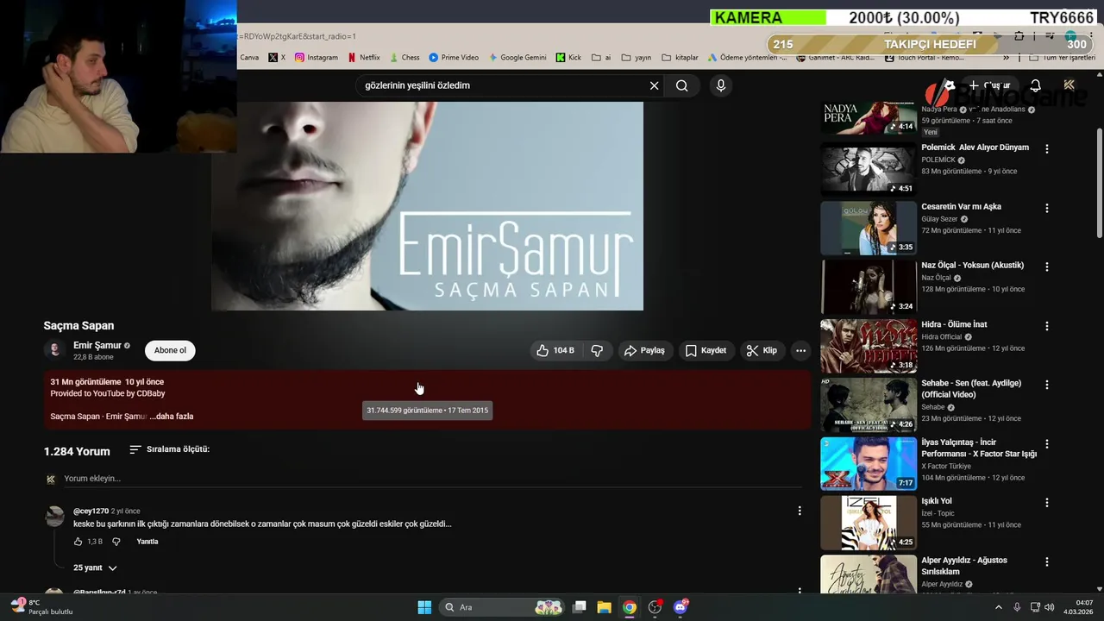
Task: Open YouTube notifications bell
Action: [x=1035, y=85]
